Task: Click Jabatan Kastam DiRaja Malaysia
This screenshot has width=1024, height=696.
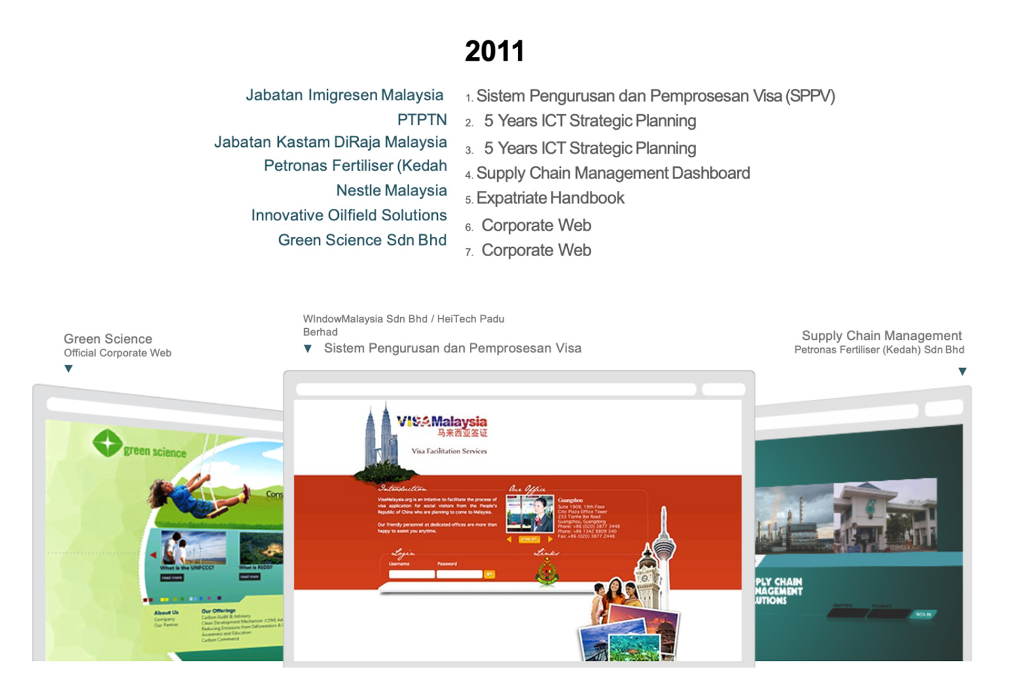Action: (330, 142)
